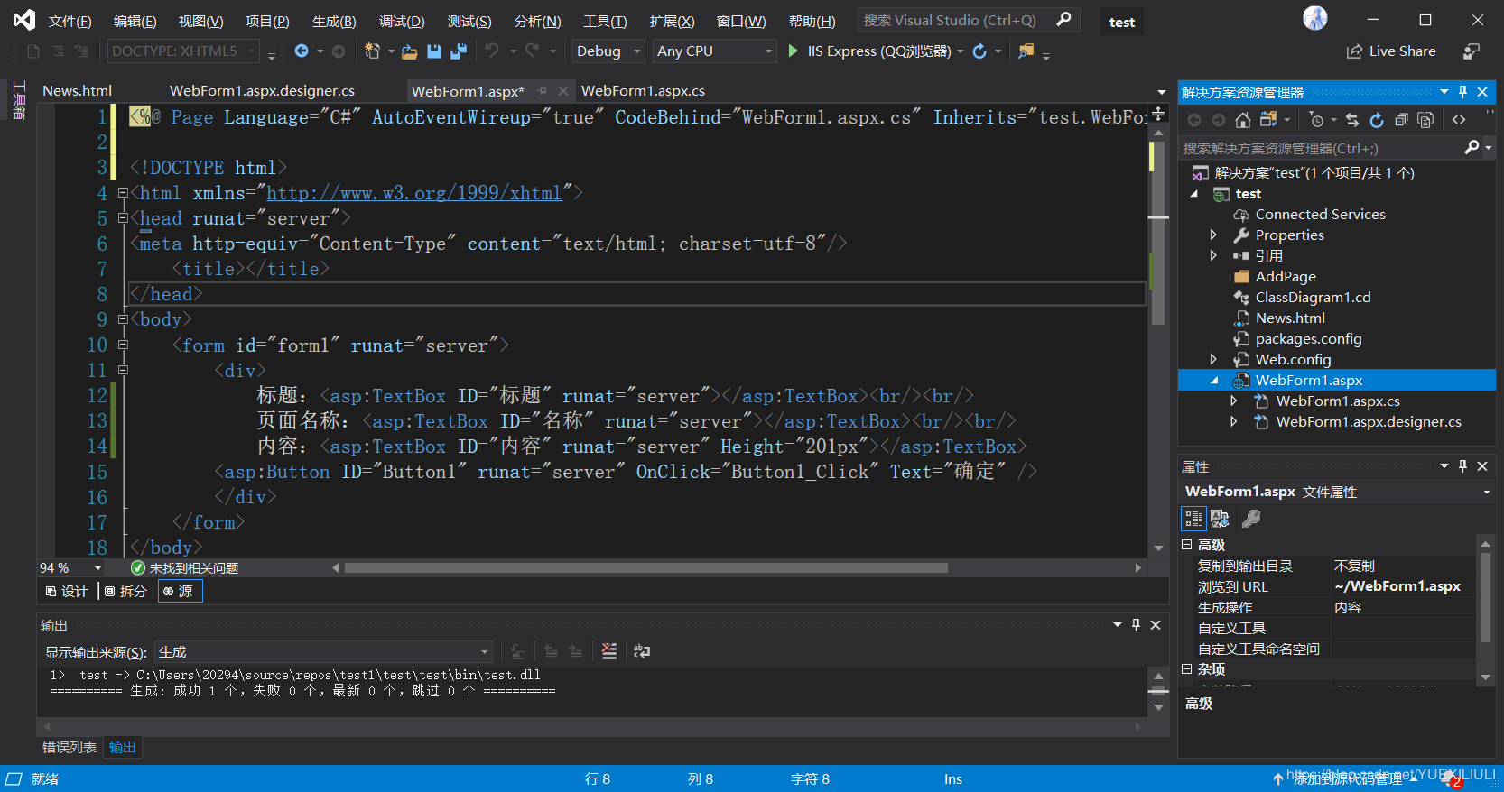Screen dimensions: 1504x792
Task: Open the 扩展(X) menu
Action: pyautogui.click(x=672, y=21)
